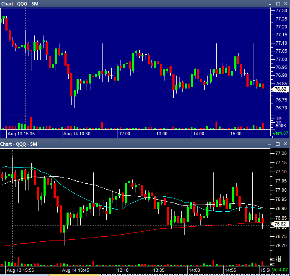Click the 77.15 price label on the blue chart
This screenshot has height=276, width=290.
(281, 35)
